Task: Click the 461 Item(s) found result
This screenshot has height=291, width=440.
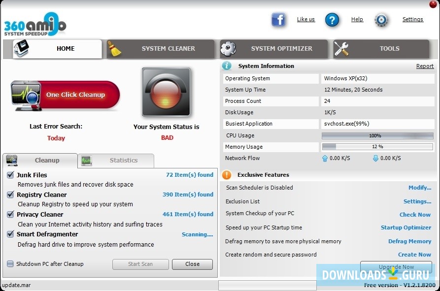Action: pyautogui.click(x=188, y=214)
